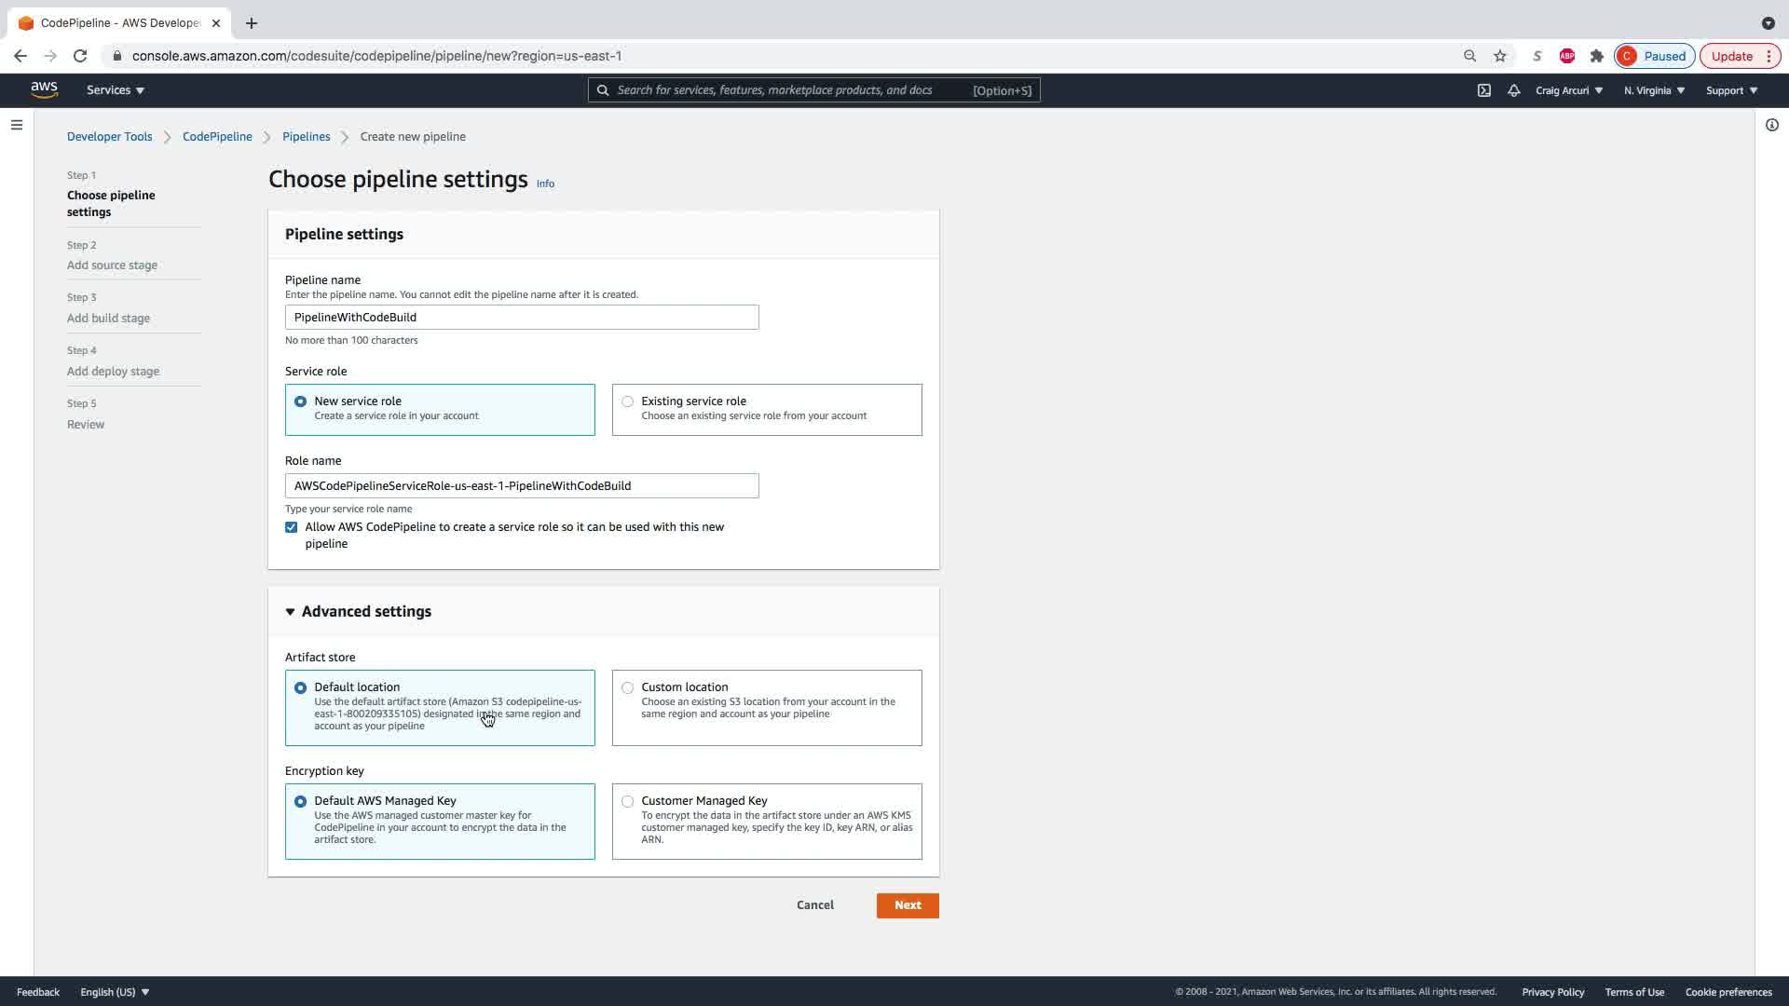Click the notifications bell icon
1789x1006 pixels.
[1514, 90]
